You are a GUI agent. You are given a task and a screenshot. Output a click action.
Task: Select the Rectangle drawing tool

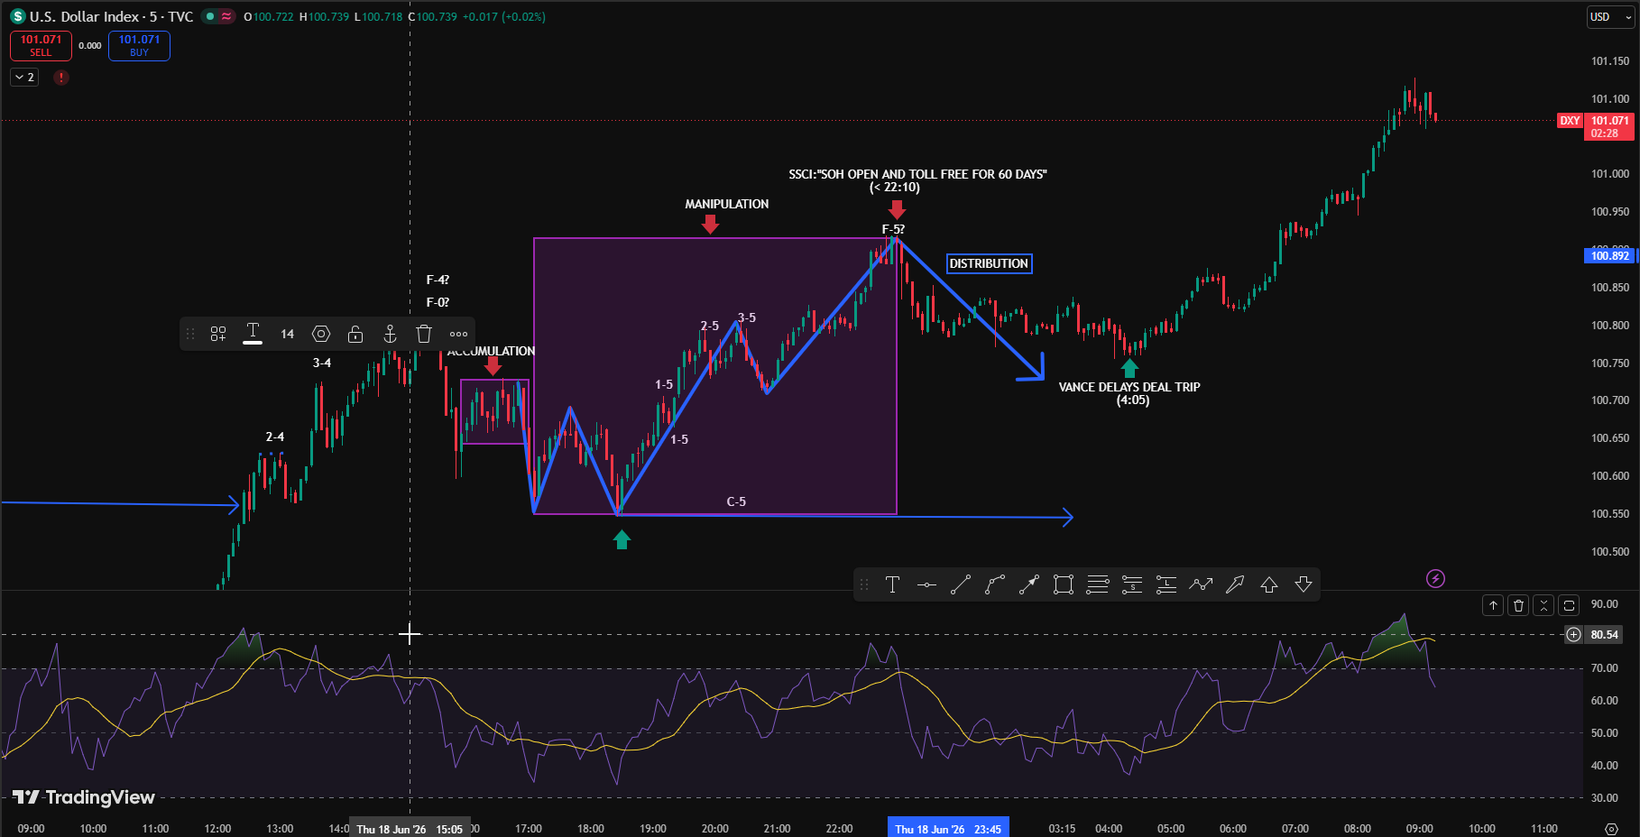tap(1064, 584)
